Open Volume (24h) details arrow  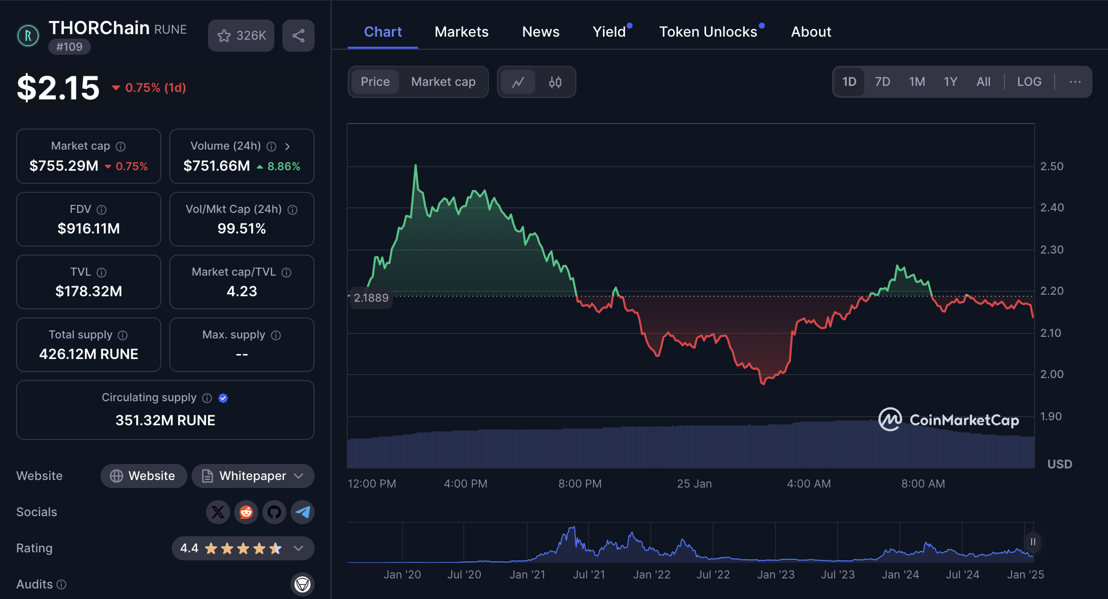click(x=287, y=147)
